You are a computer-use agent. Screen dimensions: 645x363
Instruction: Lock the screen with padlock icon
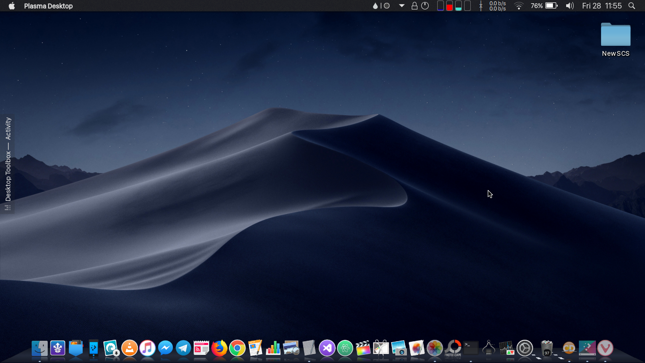click(414, 6)
